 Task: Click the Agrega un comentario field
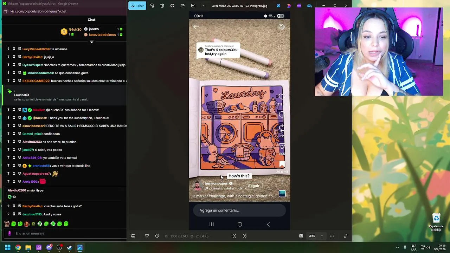click(x=239, y=210)
